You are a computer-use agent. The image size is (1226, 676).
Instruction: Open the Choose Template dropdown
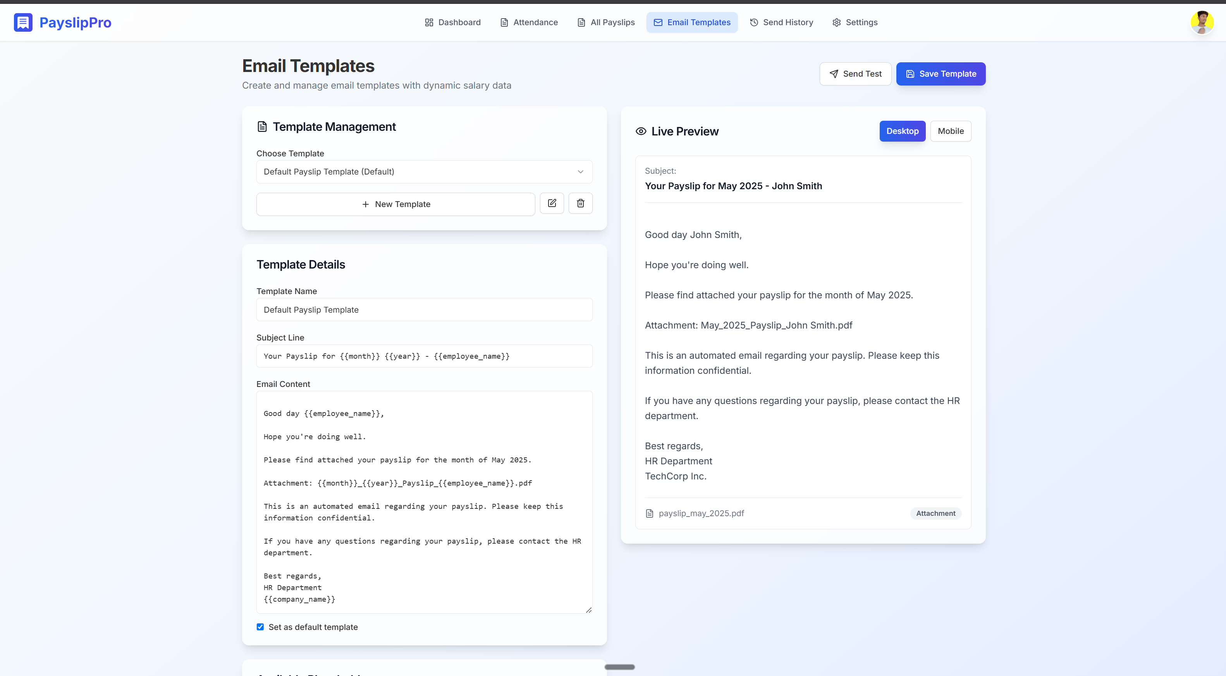[x=423, y=172]
